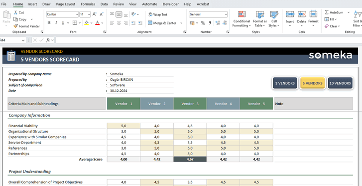Open the font size dropdown

pos(89,14)
